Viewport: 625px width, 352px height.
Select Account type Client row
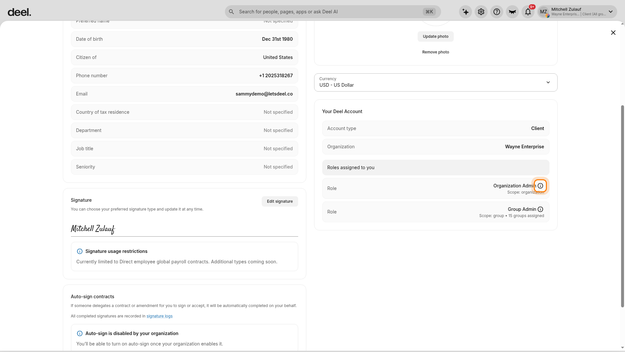436,128
